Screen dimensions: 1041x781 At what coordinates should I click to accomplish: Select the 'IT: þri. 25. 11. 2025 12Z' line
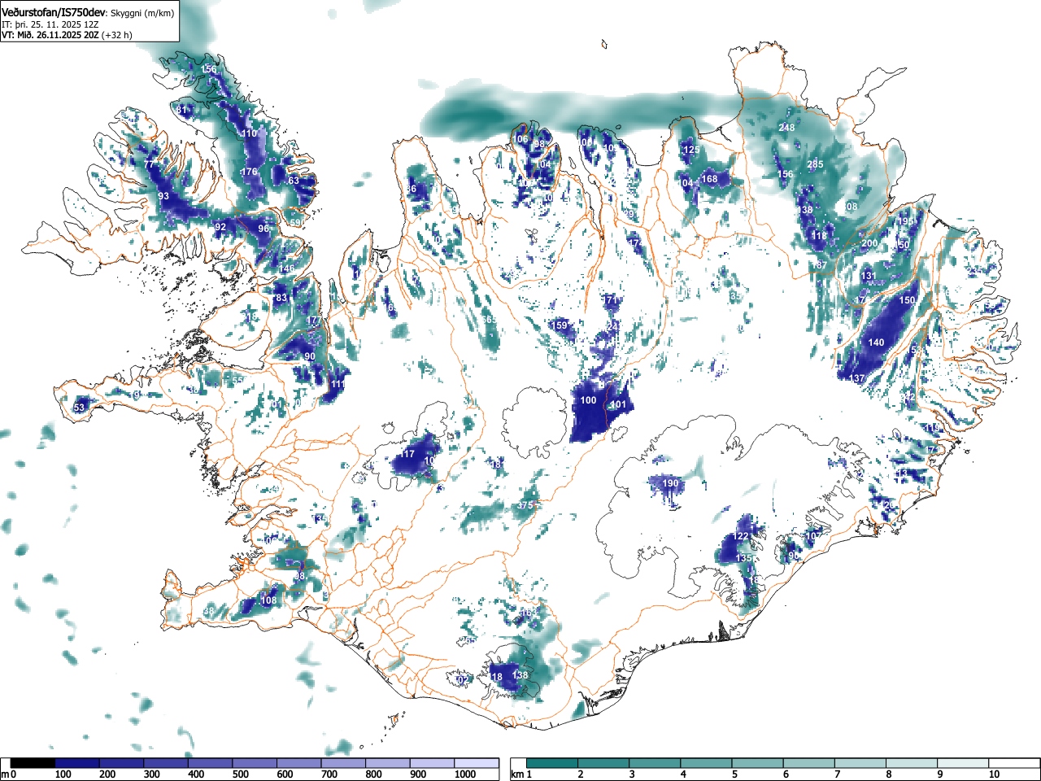[x=50, y=24]
